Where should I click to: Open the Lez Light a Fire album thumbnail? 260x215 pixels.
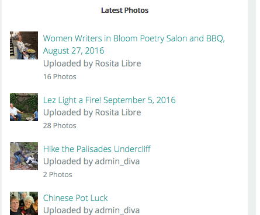(24, 107)
